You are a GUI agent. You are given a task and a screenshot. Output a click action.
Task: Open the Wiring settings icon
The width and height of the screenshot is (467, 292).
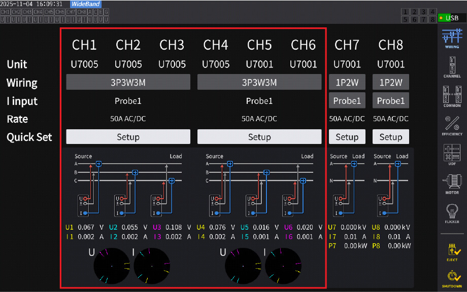click(x=452, y=39)
